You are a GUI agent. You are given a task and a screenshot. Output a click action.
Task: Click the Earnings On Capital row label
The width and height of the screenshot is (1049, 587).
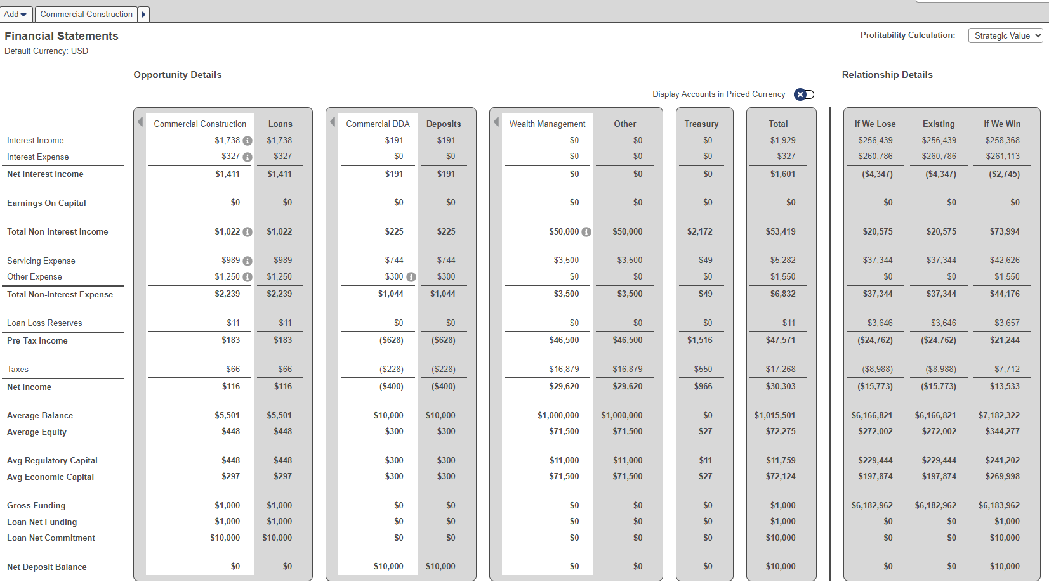click(46, 203)
